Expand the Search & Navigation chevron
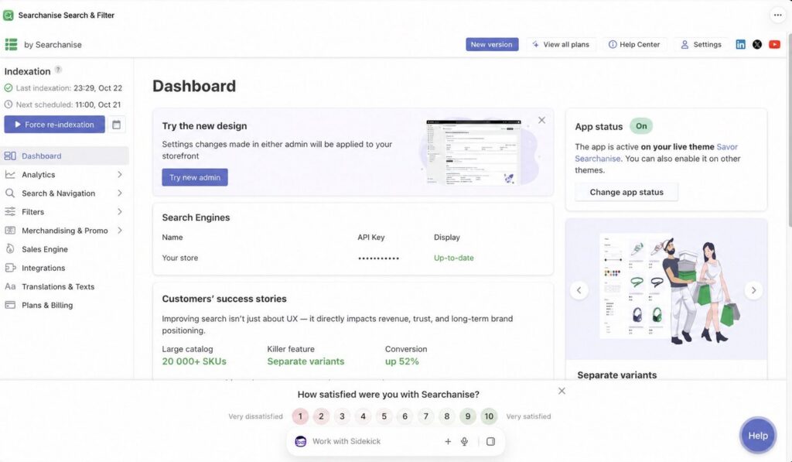The width and height of the screenshot is (792, 462). click(x=120, y=193)
